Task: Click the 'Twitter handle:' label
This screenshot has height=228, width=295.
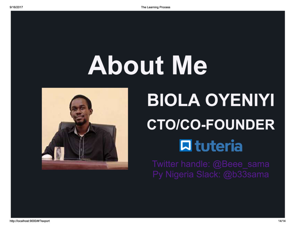Action: tap(181, 164)
